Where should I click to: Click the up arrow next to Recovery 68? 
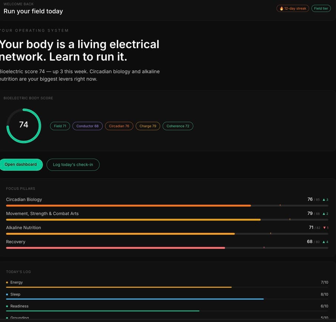tap(324, 242)
